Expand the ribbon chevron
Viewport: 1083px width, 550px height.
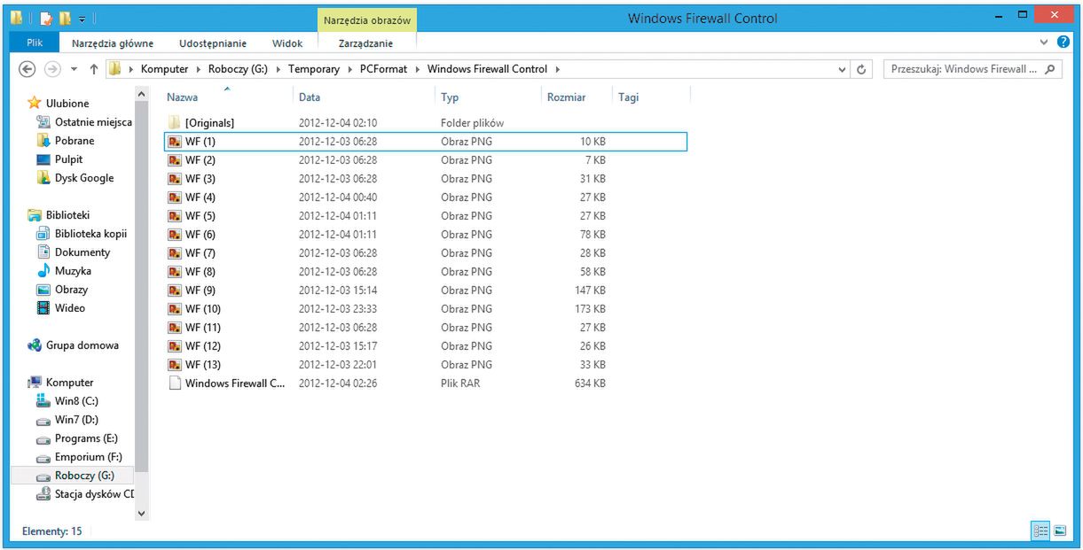[1044, 42]
